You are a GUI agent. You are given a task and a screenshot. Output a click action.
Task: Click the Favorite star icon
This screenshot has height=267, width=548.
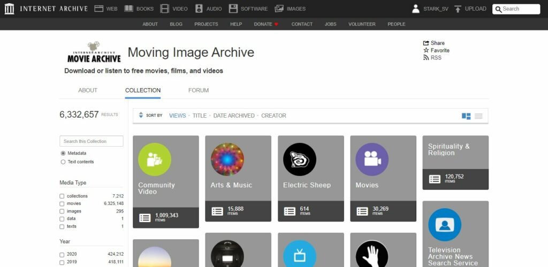click(x=426, y=50)
